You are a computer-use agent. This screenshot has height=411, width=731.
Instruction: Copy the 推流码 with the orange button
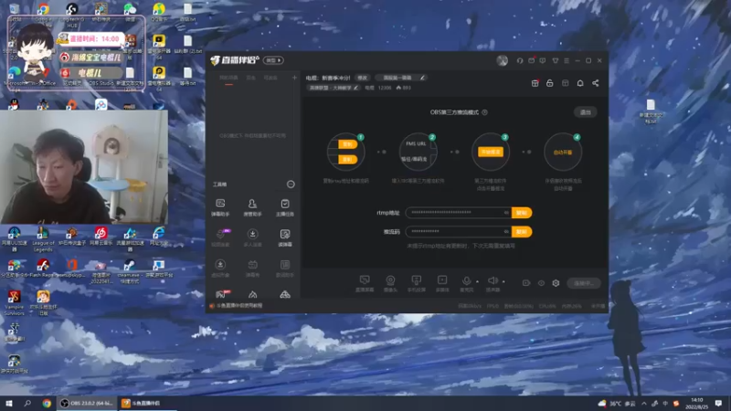521,232
